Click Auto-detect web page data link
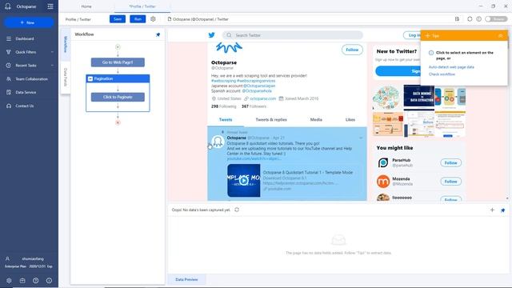Image resolution: width=512 pixels, height=288 pixels. (451, 67)
